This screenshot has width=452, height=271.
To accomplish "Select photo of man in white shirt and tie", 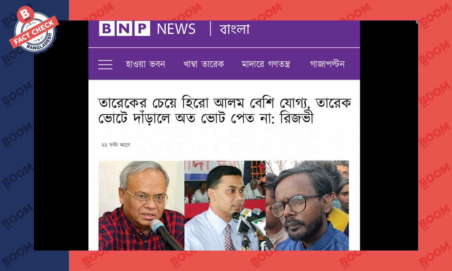I will 225,205.
